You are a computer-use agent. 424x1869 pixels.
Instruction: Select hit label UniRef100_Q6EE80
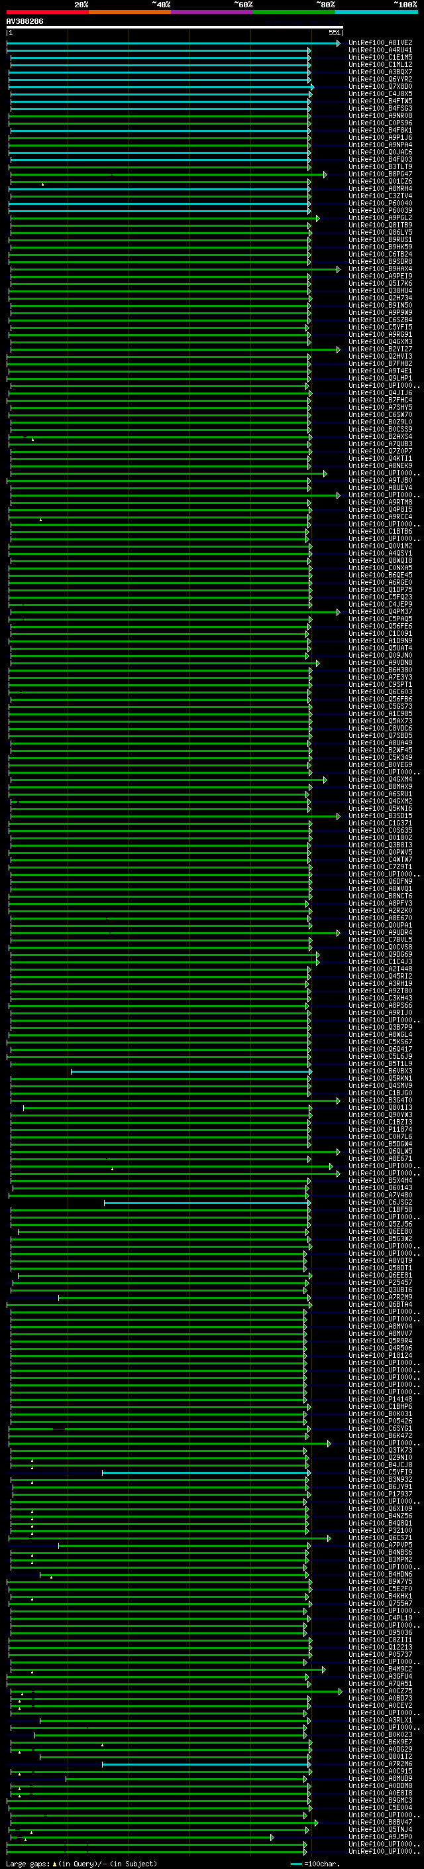pyautogui.click(x=380, y=1231)
